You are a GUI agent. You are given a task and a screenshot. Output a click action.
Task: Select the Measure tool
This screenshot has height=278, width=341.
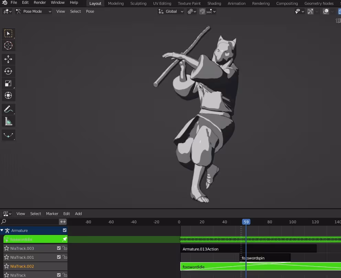click(x=8, y=121)
